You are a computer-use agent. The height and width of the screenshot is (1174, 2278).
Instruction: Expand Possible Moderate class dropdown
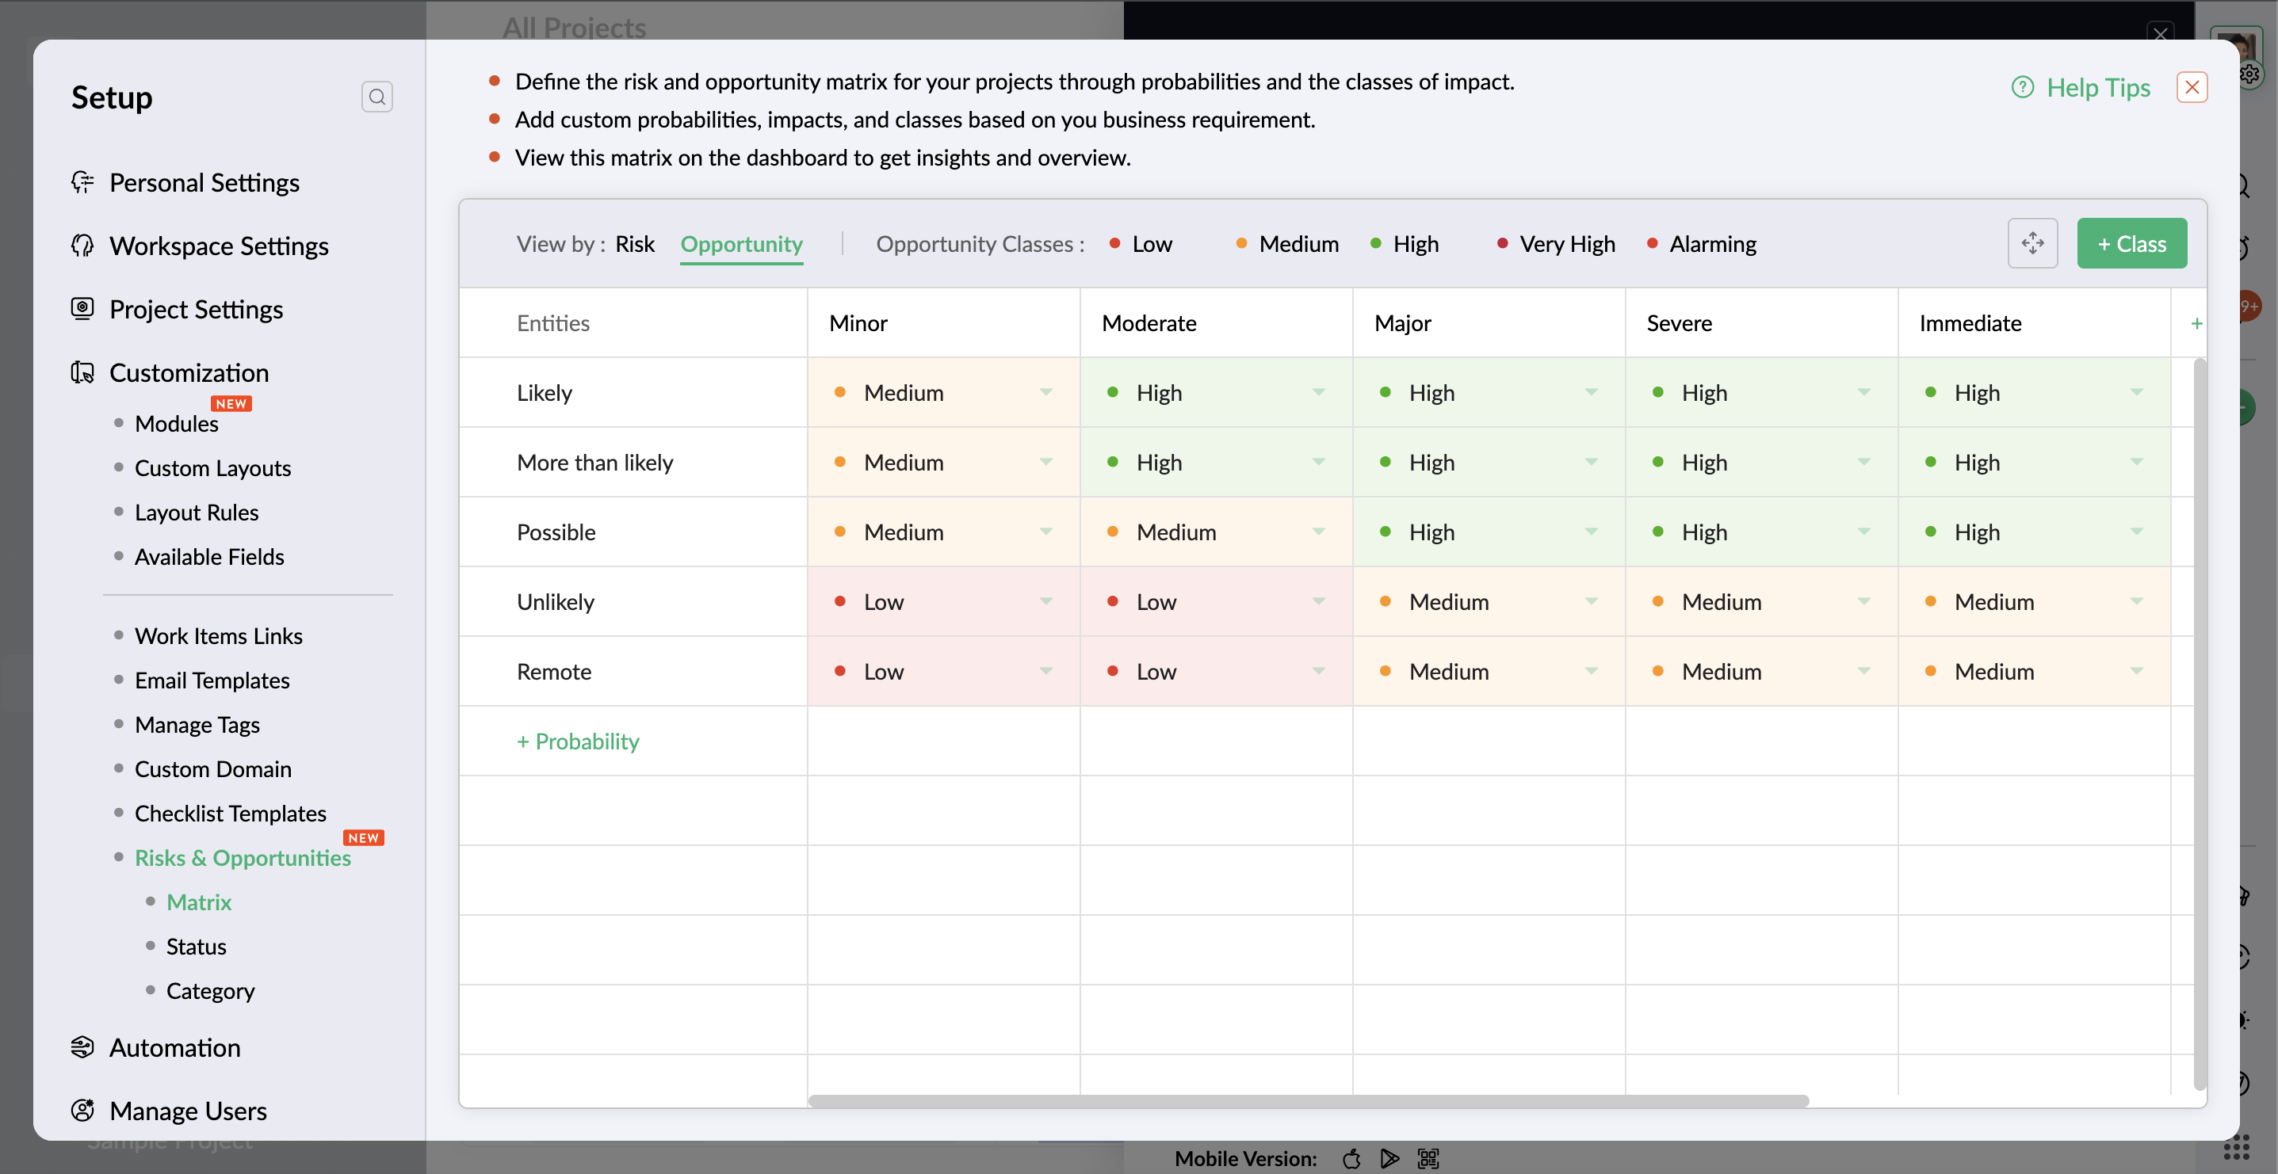[1317, 532]
